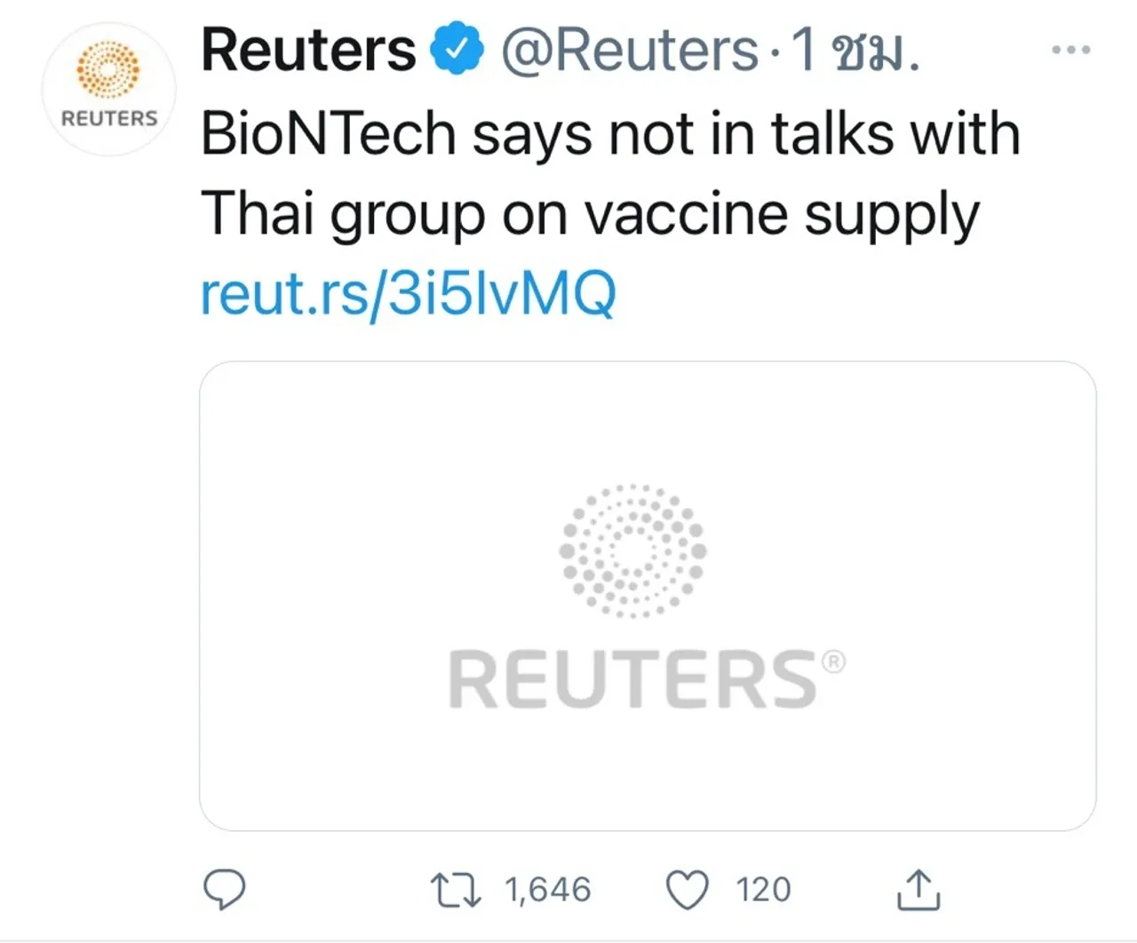Open the reut.rs/3i5lvMQ link

pos(408,294)
